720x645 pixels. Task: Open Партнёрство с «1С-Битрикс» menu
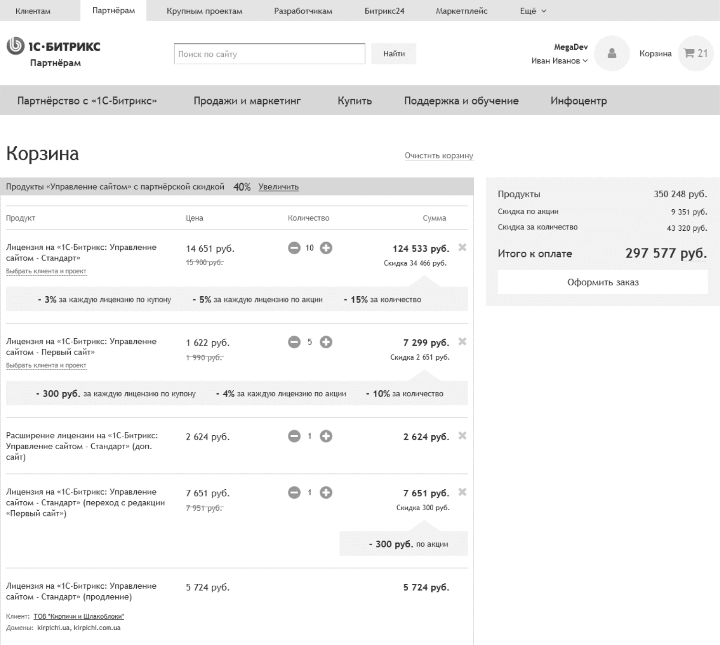87,101
